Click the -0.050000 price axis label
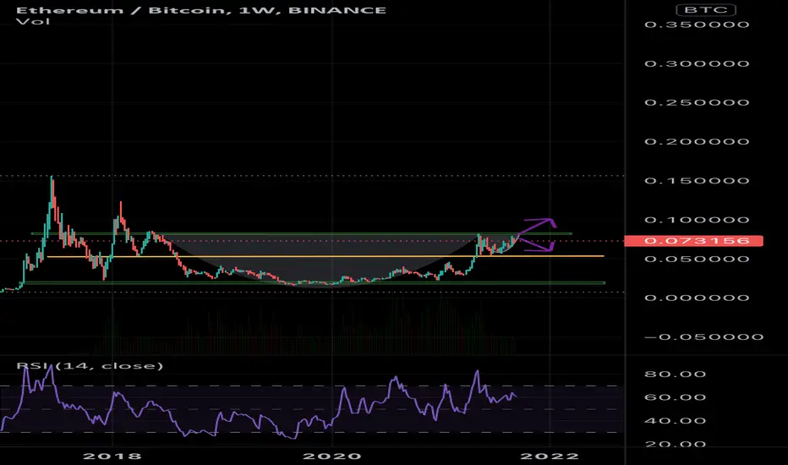 pyautogui.click(x=703, y=336)
